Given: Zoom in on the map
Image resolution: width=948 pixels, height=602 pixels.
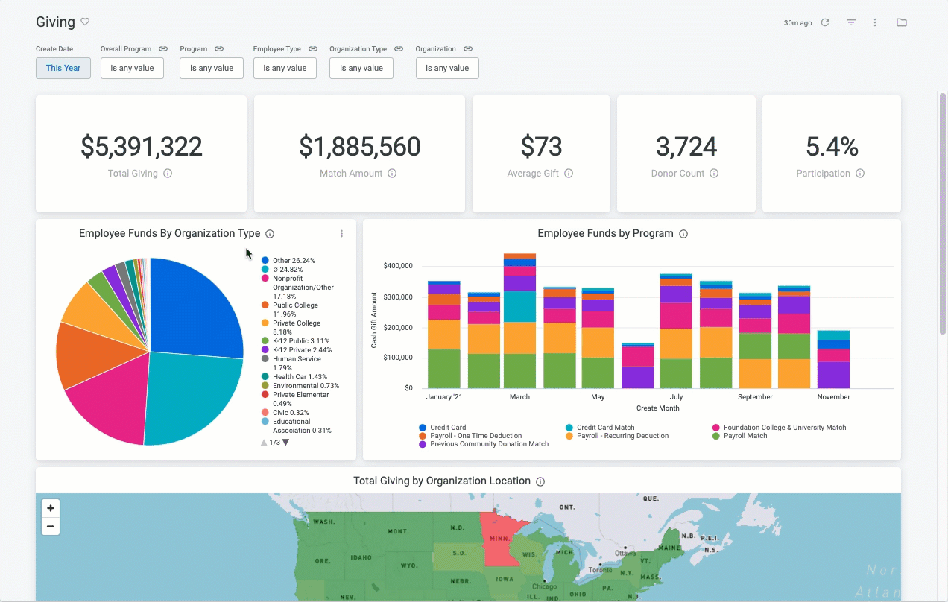Looking at the screenshot, I should [51, 508].
